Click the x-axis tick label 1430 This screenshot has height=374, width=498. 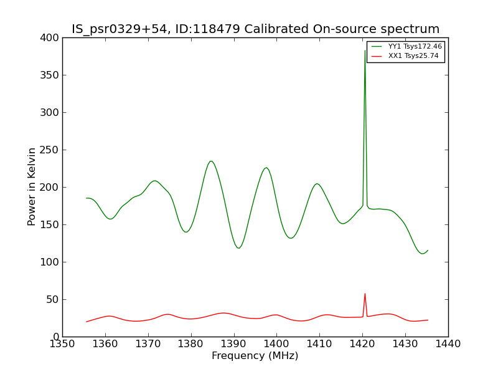[405, 344]
